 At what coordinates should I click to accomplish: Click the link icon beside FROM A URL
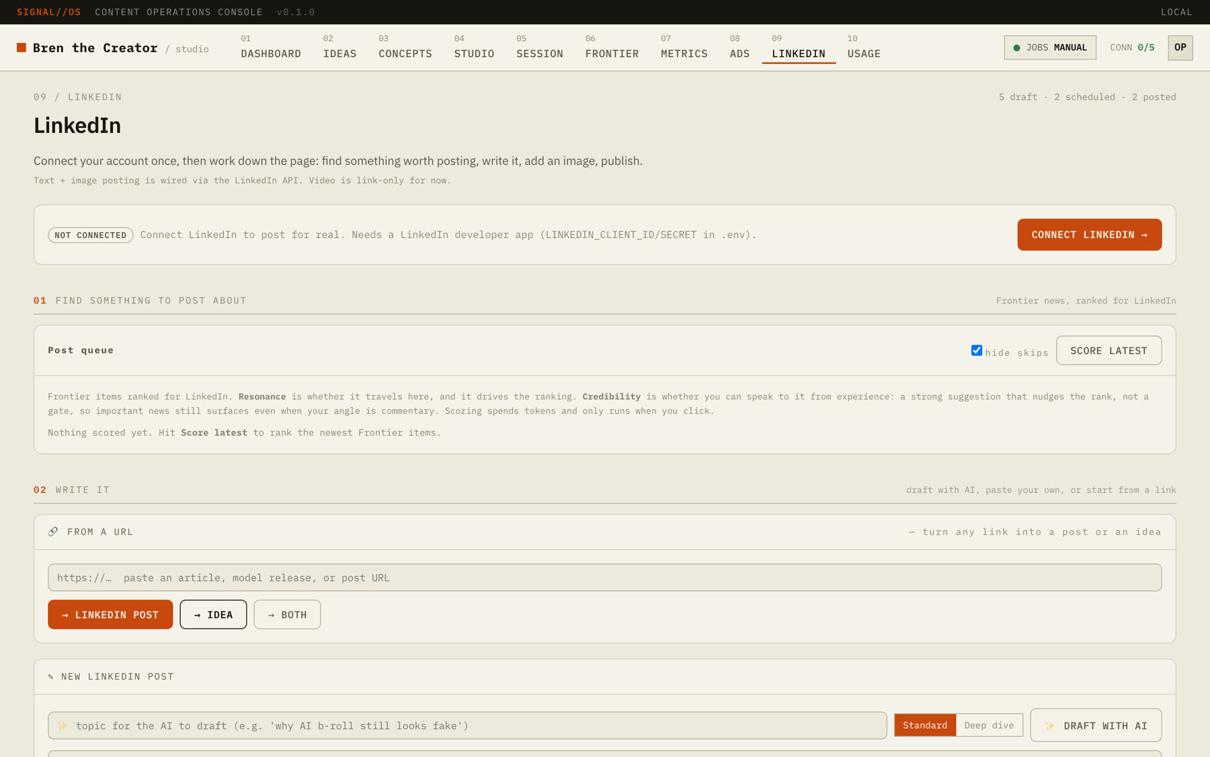tap(53, 532)
